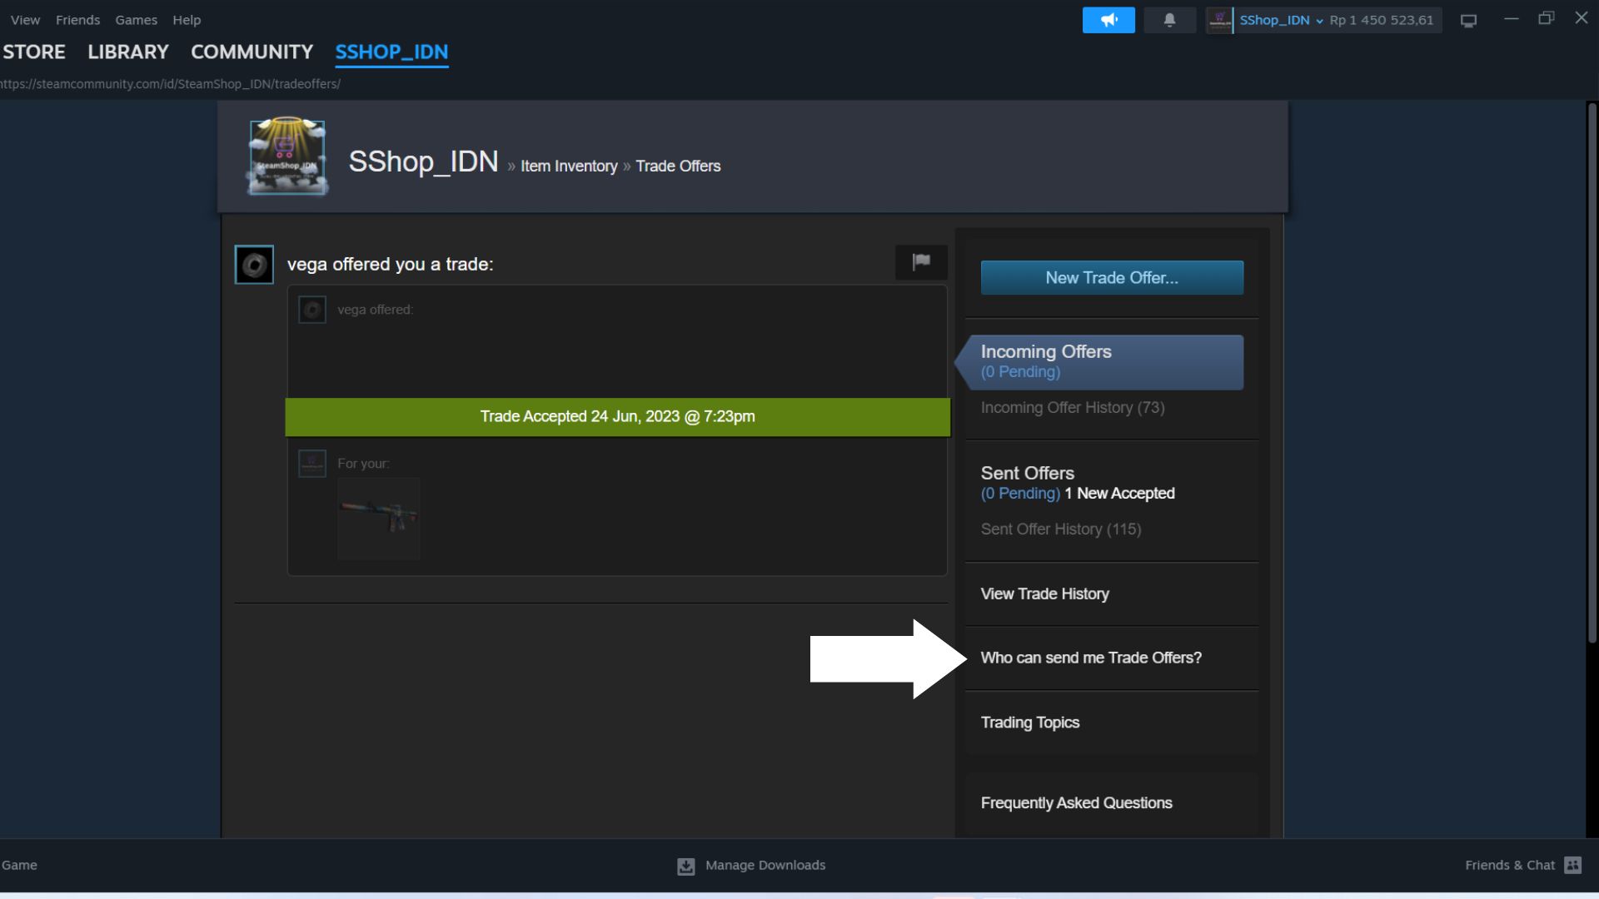1599x899 pixels.
Task: Click the megaphone announcements icon
Action: tap(1108, 20)
